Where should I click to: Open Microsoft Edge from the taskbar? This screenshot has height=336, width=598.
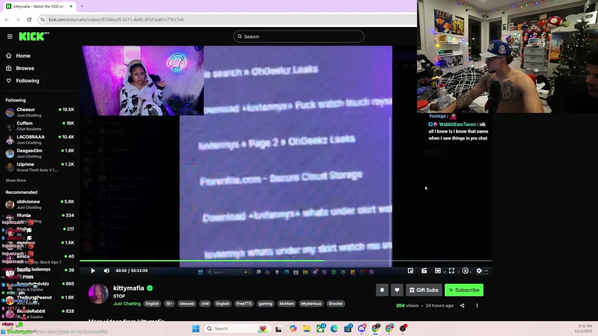click(x=334, y=329)
